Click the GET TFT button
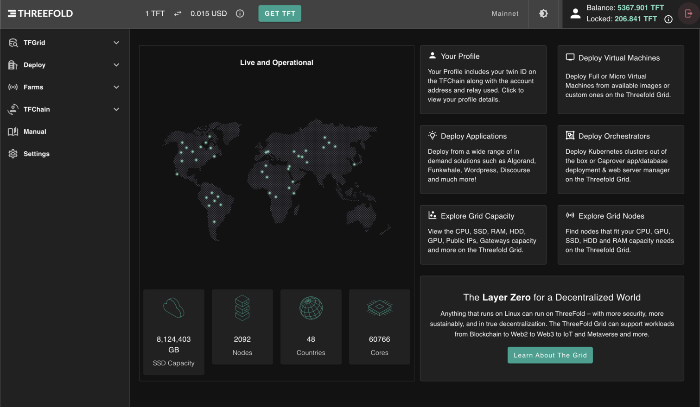 tap(280, 13)
